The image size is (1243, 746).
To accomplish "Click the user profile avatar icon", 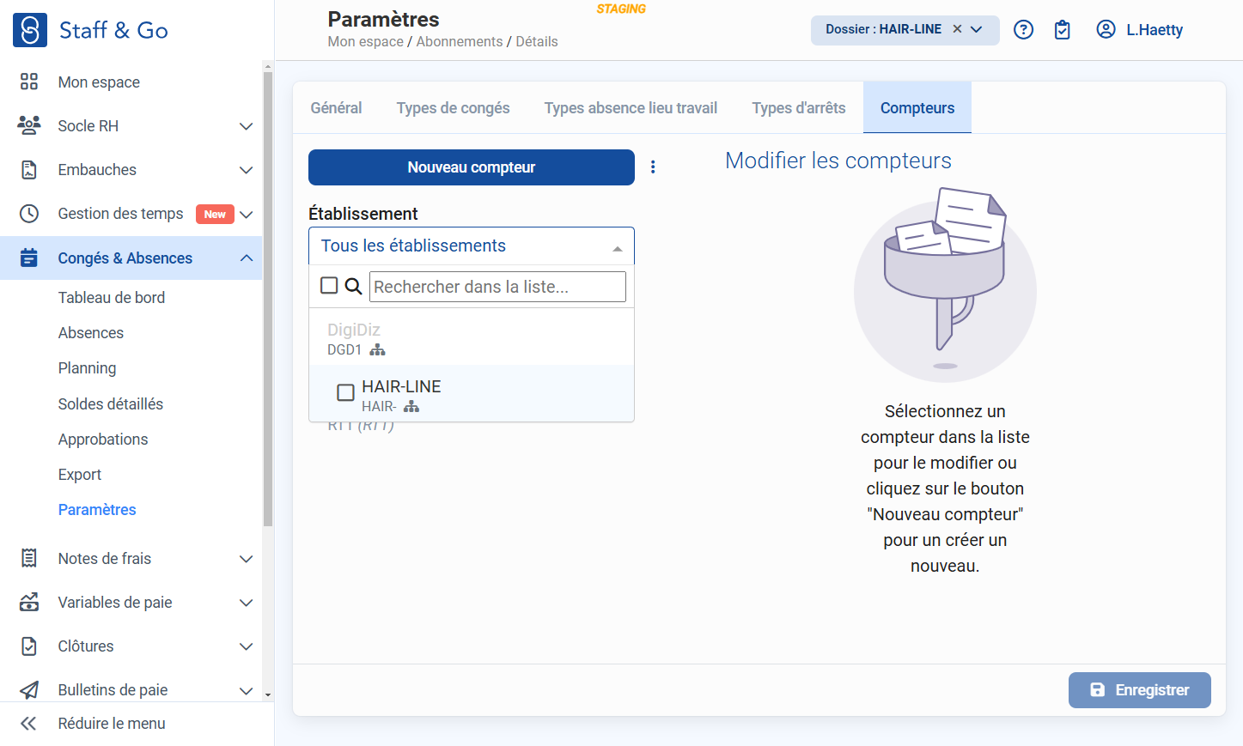I will pos(1106,29).
